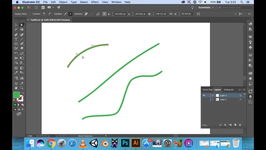The image size is (266, 150).
Task: Click Convert anchor to corner button
Action: tap(44, 14)
